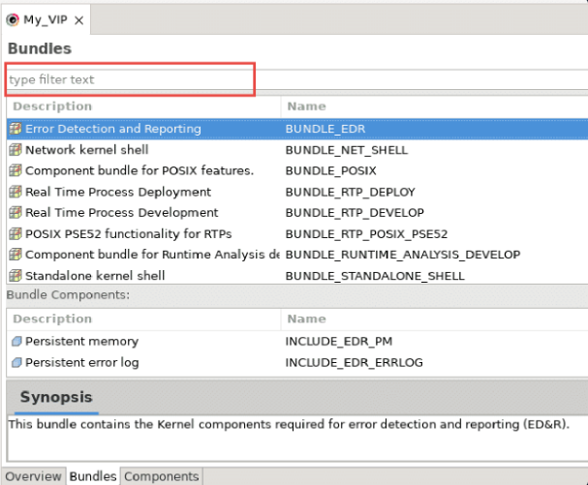
Task: Click the component icon beside Persistent error log
Action: point(16,362)
